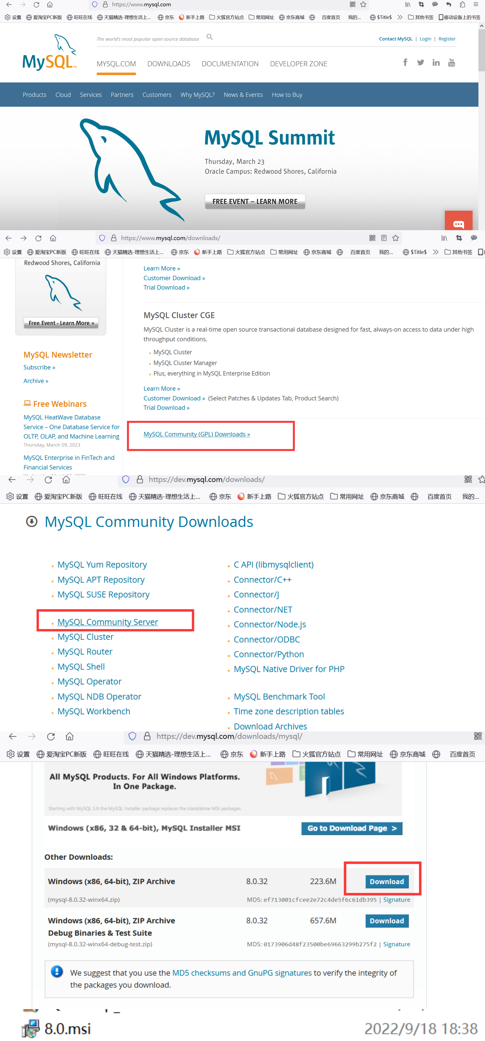Click the sidebar Free Event - Learn More » button
The height and width of the screenshot is (1041, 485).
tap(61, 323)
